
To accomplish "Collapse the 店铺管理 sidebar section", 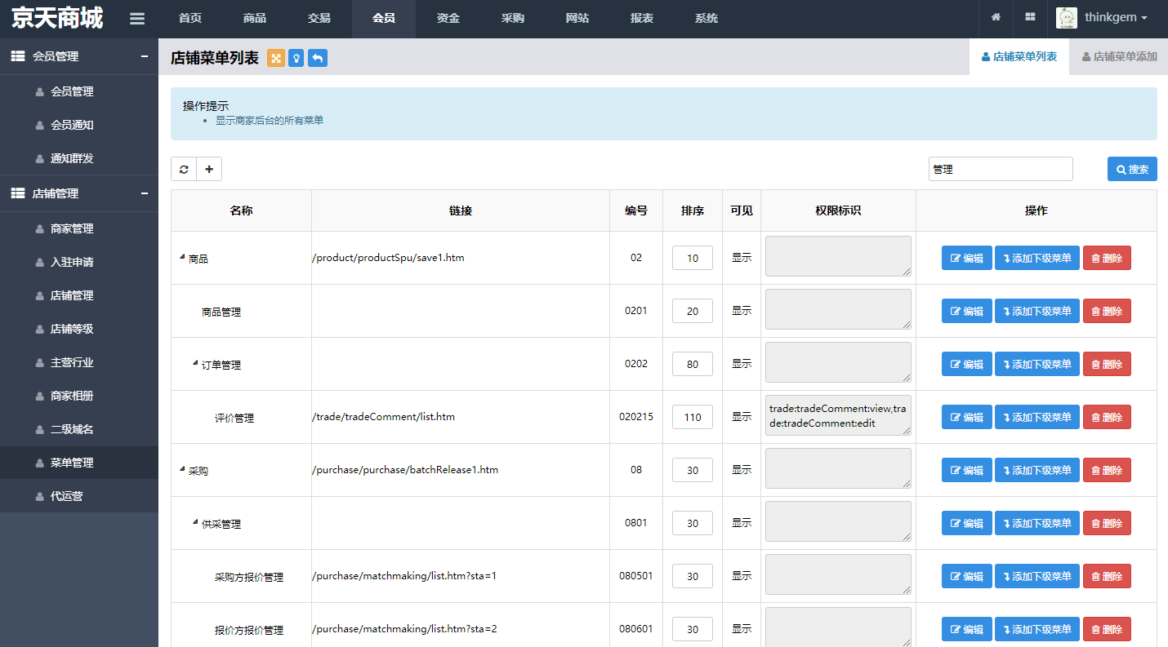I will [145, 193].
